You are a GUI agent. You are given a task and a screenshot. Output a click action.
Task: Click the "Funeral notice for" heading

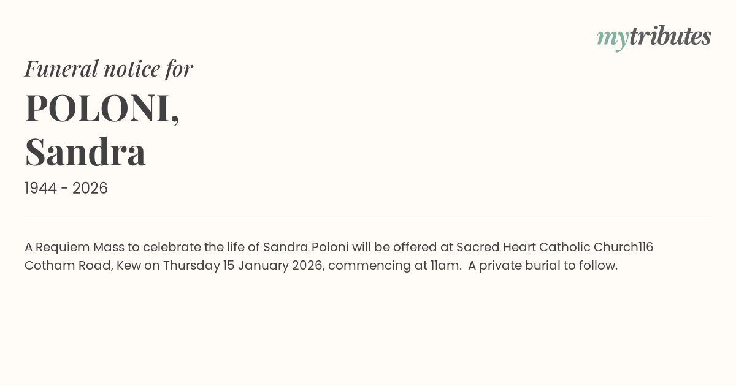(109, 69)
